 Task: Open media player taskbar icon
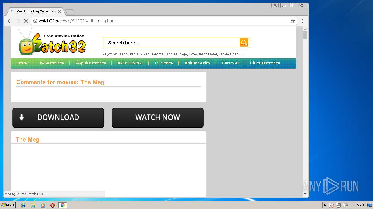click(x=43, y=205)
